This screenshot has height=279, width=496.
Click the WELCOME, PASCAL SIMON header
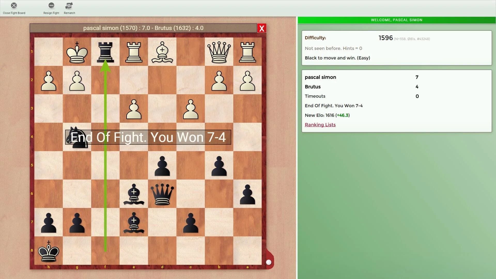pyautogui.click(x=397, y=20)
